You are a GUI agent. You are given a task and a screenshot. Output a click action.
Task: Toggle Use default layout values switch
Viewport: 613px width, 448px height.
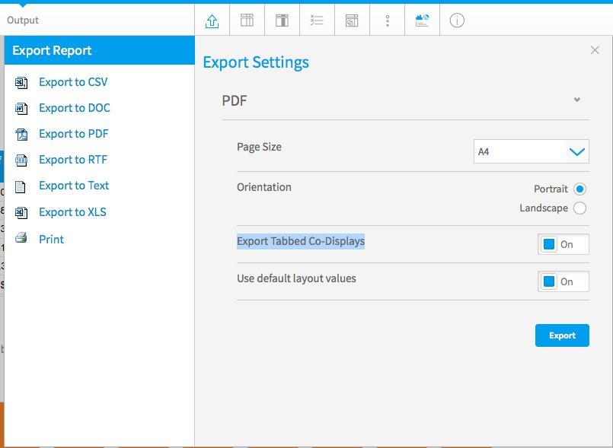click(x=563, y=281)
